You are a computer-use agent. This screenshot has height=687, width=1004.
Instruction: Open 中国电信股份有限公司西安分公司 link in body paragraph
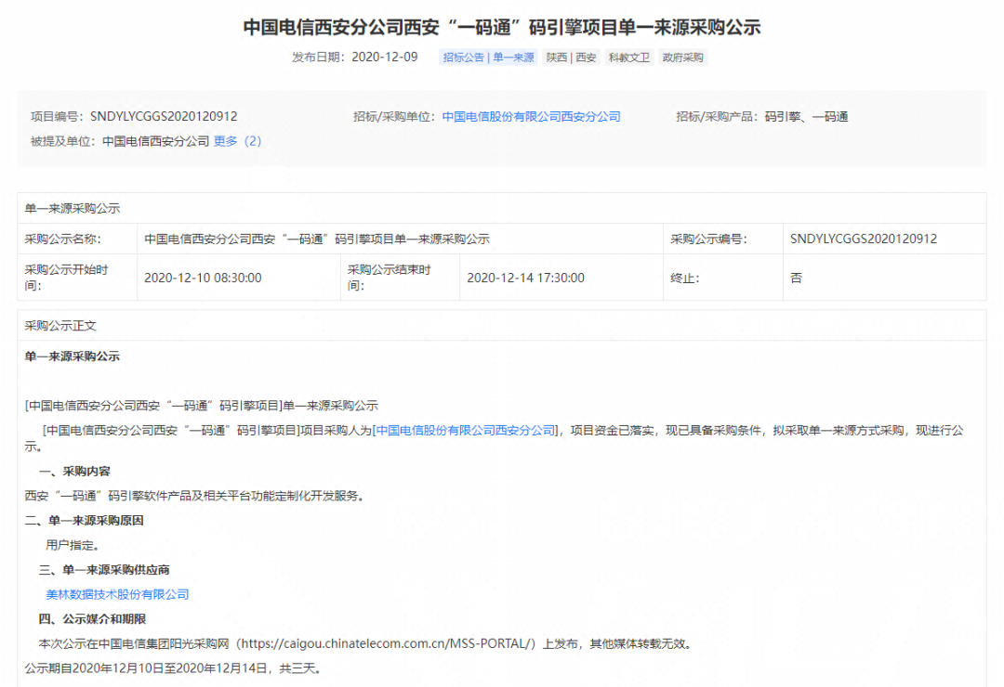(x=466, y=431)
